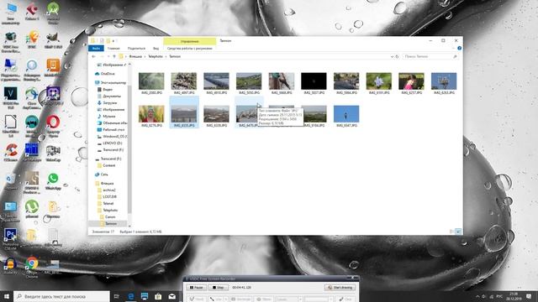This screenshot has height=302, width=538.
Task: Open the Файл ribbon tab
Action: point(96,49)
